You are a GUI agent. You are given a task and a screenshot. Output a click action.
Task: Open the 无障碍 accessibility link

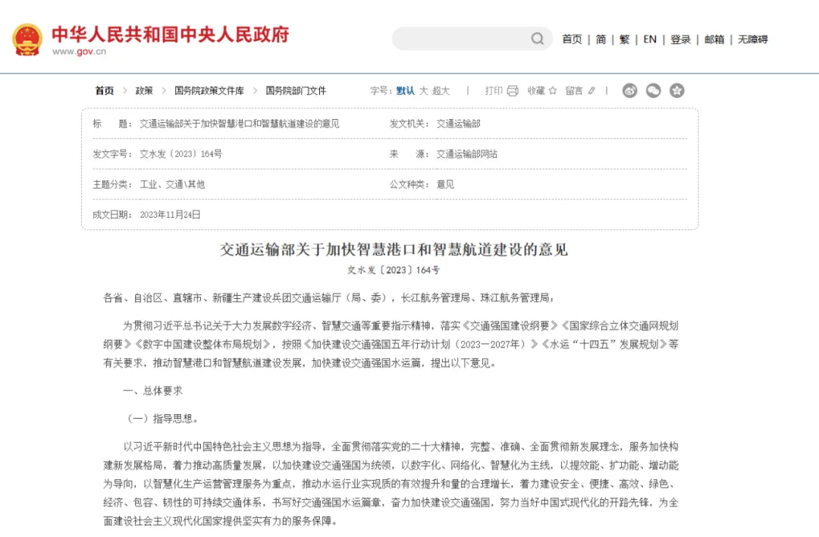coord(753,39)
